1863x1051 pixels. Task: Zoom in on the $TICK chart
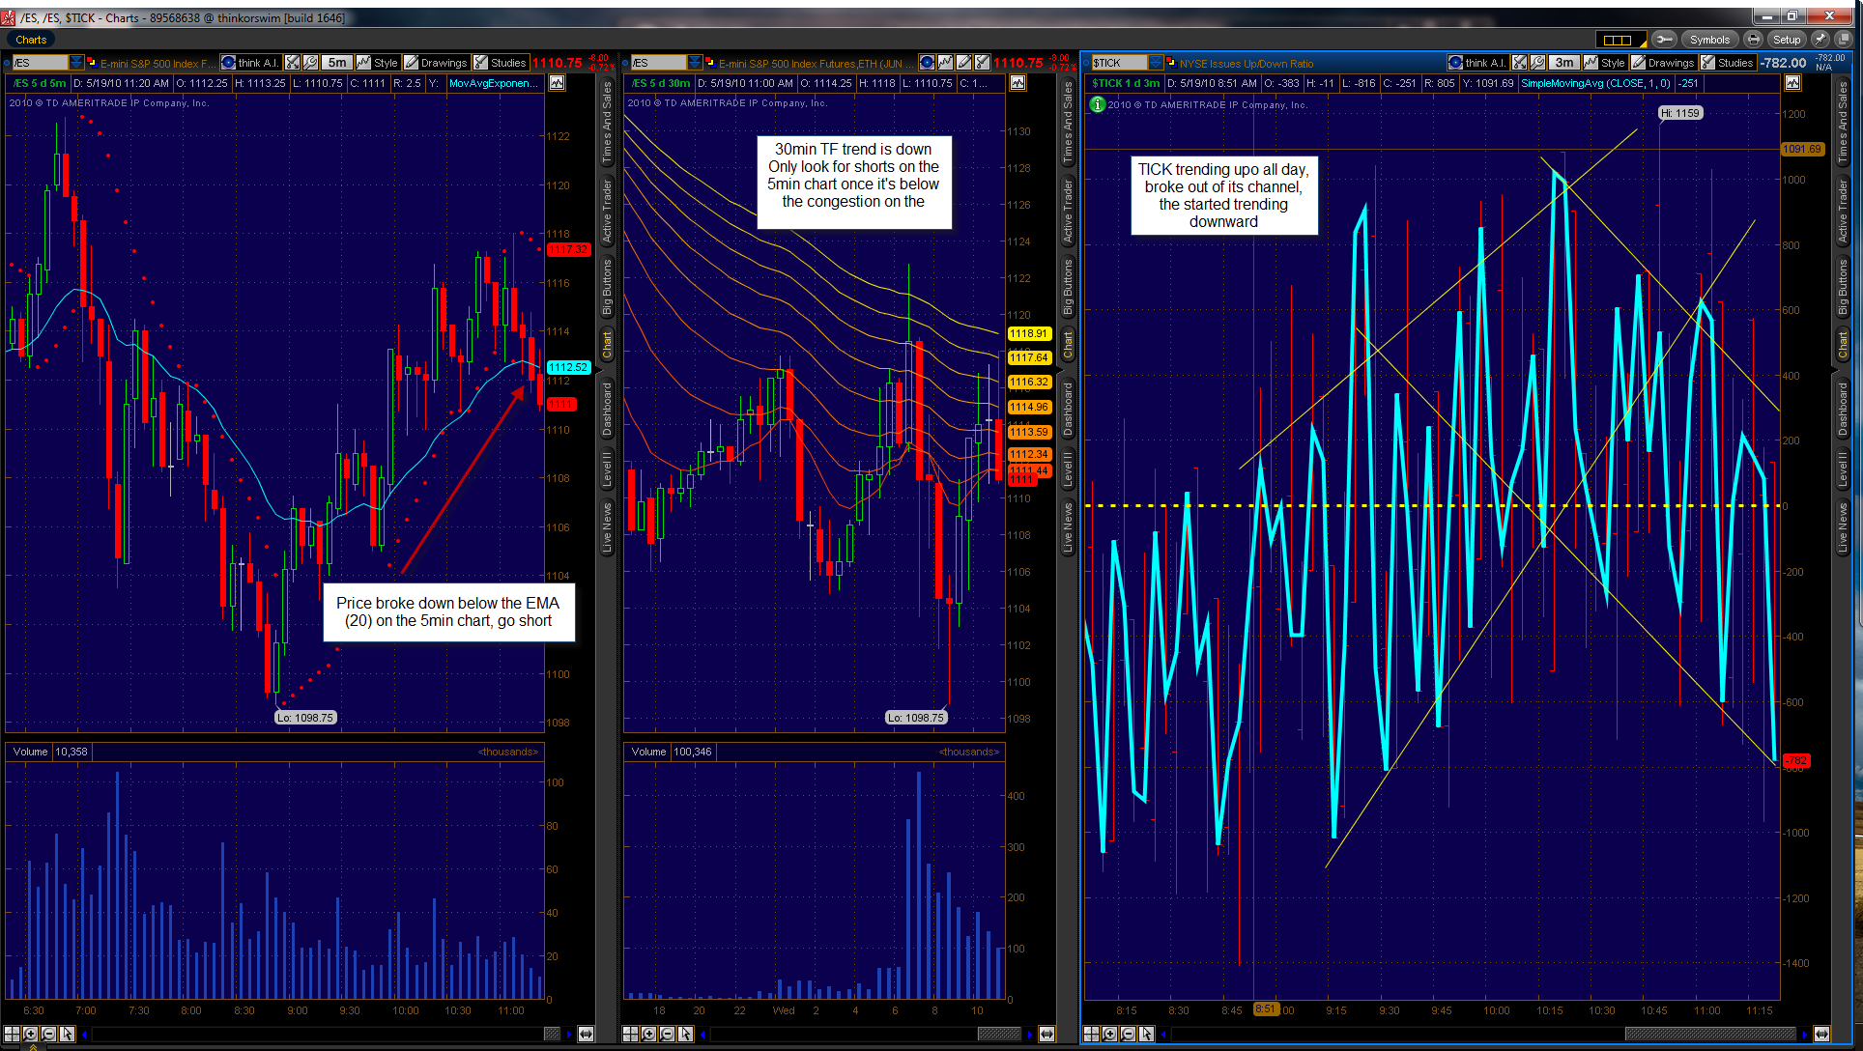(x=1109, y=1034)
